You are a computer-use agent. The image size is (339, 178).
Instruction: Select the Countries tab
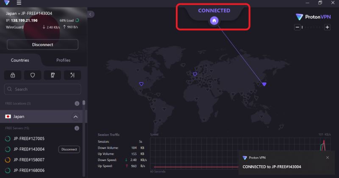pyautogui.click(x=20, y=60)
